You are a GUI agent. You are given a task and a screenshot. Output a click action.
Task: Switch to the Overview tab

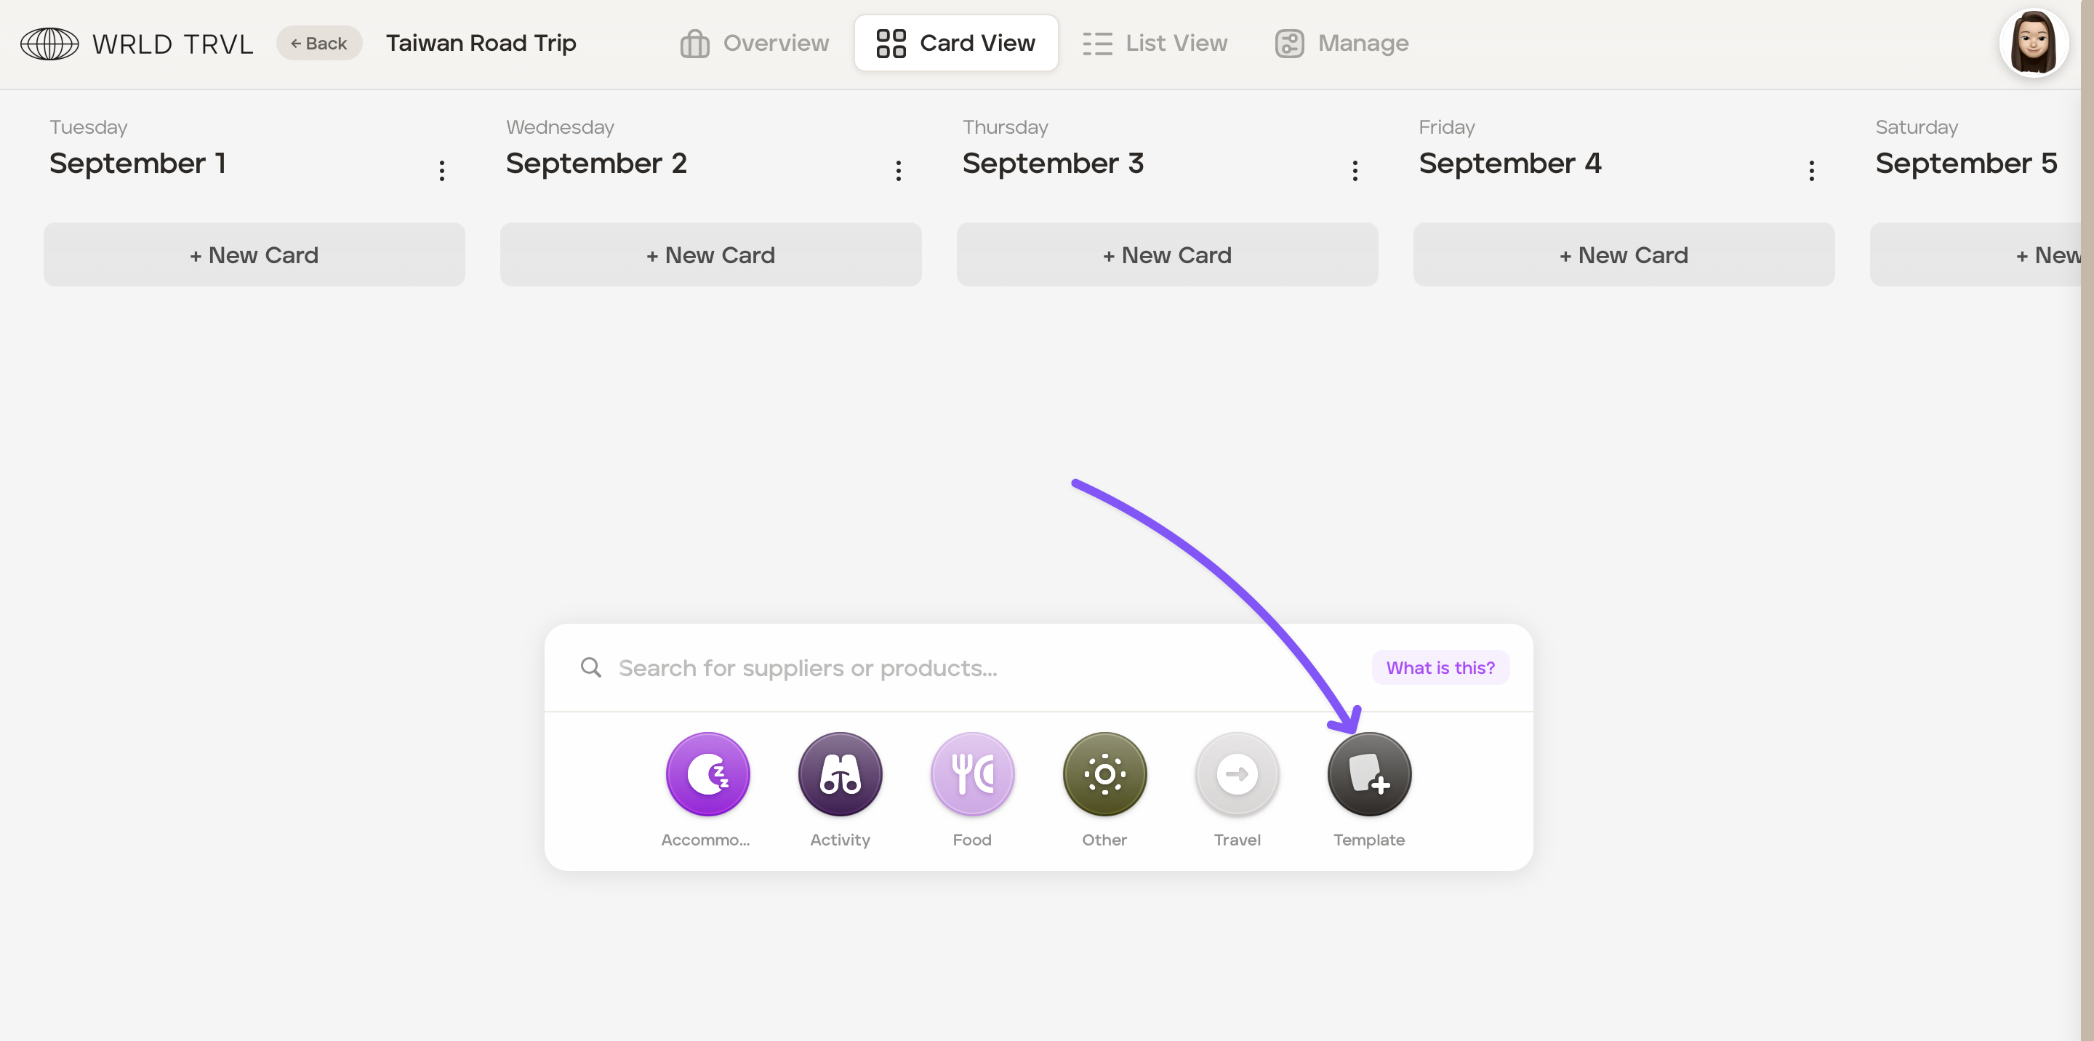click(x=755, y=43)
